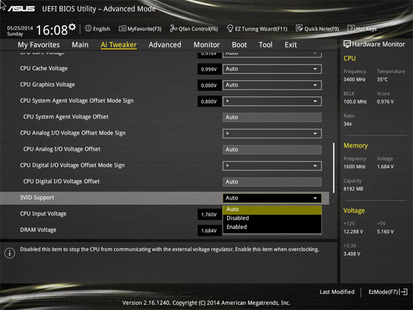This screenshot has width=413, height=310.
Task: Click the 8192 MB memory capacity value
Action: 353,189
